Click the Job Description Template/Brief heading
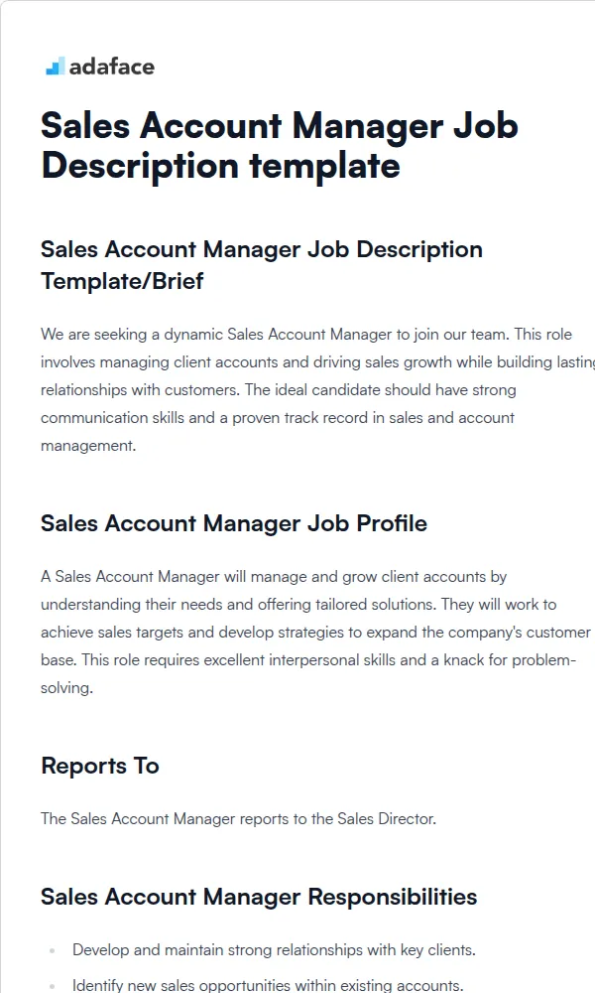Viewport: 595px width, 993px height. (262, 265)
